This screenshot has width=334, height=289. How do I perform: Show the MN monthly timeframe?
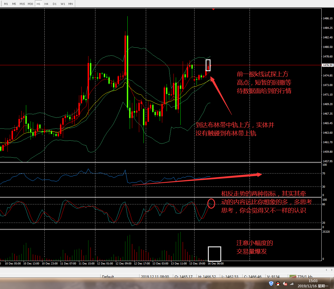pyautogui.click(x=70, y=4)
